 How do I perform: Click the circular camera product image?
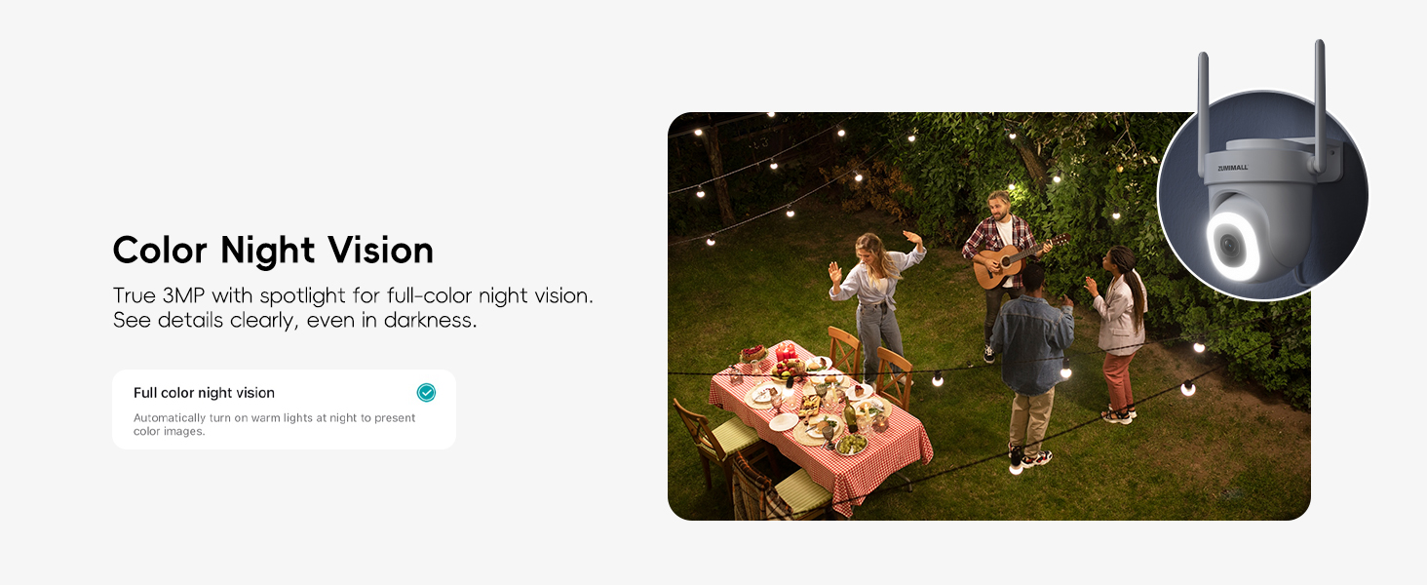(1263, 195)
